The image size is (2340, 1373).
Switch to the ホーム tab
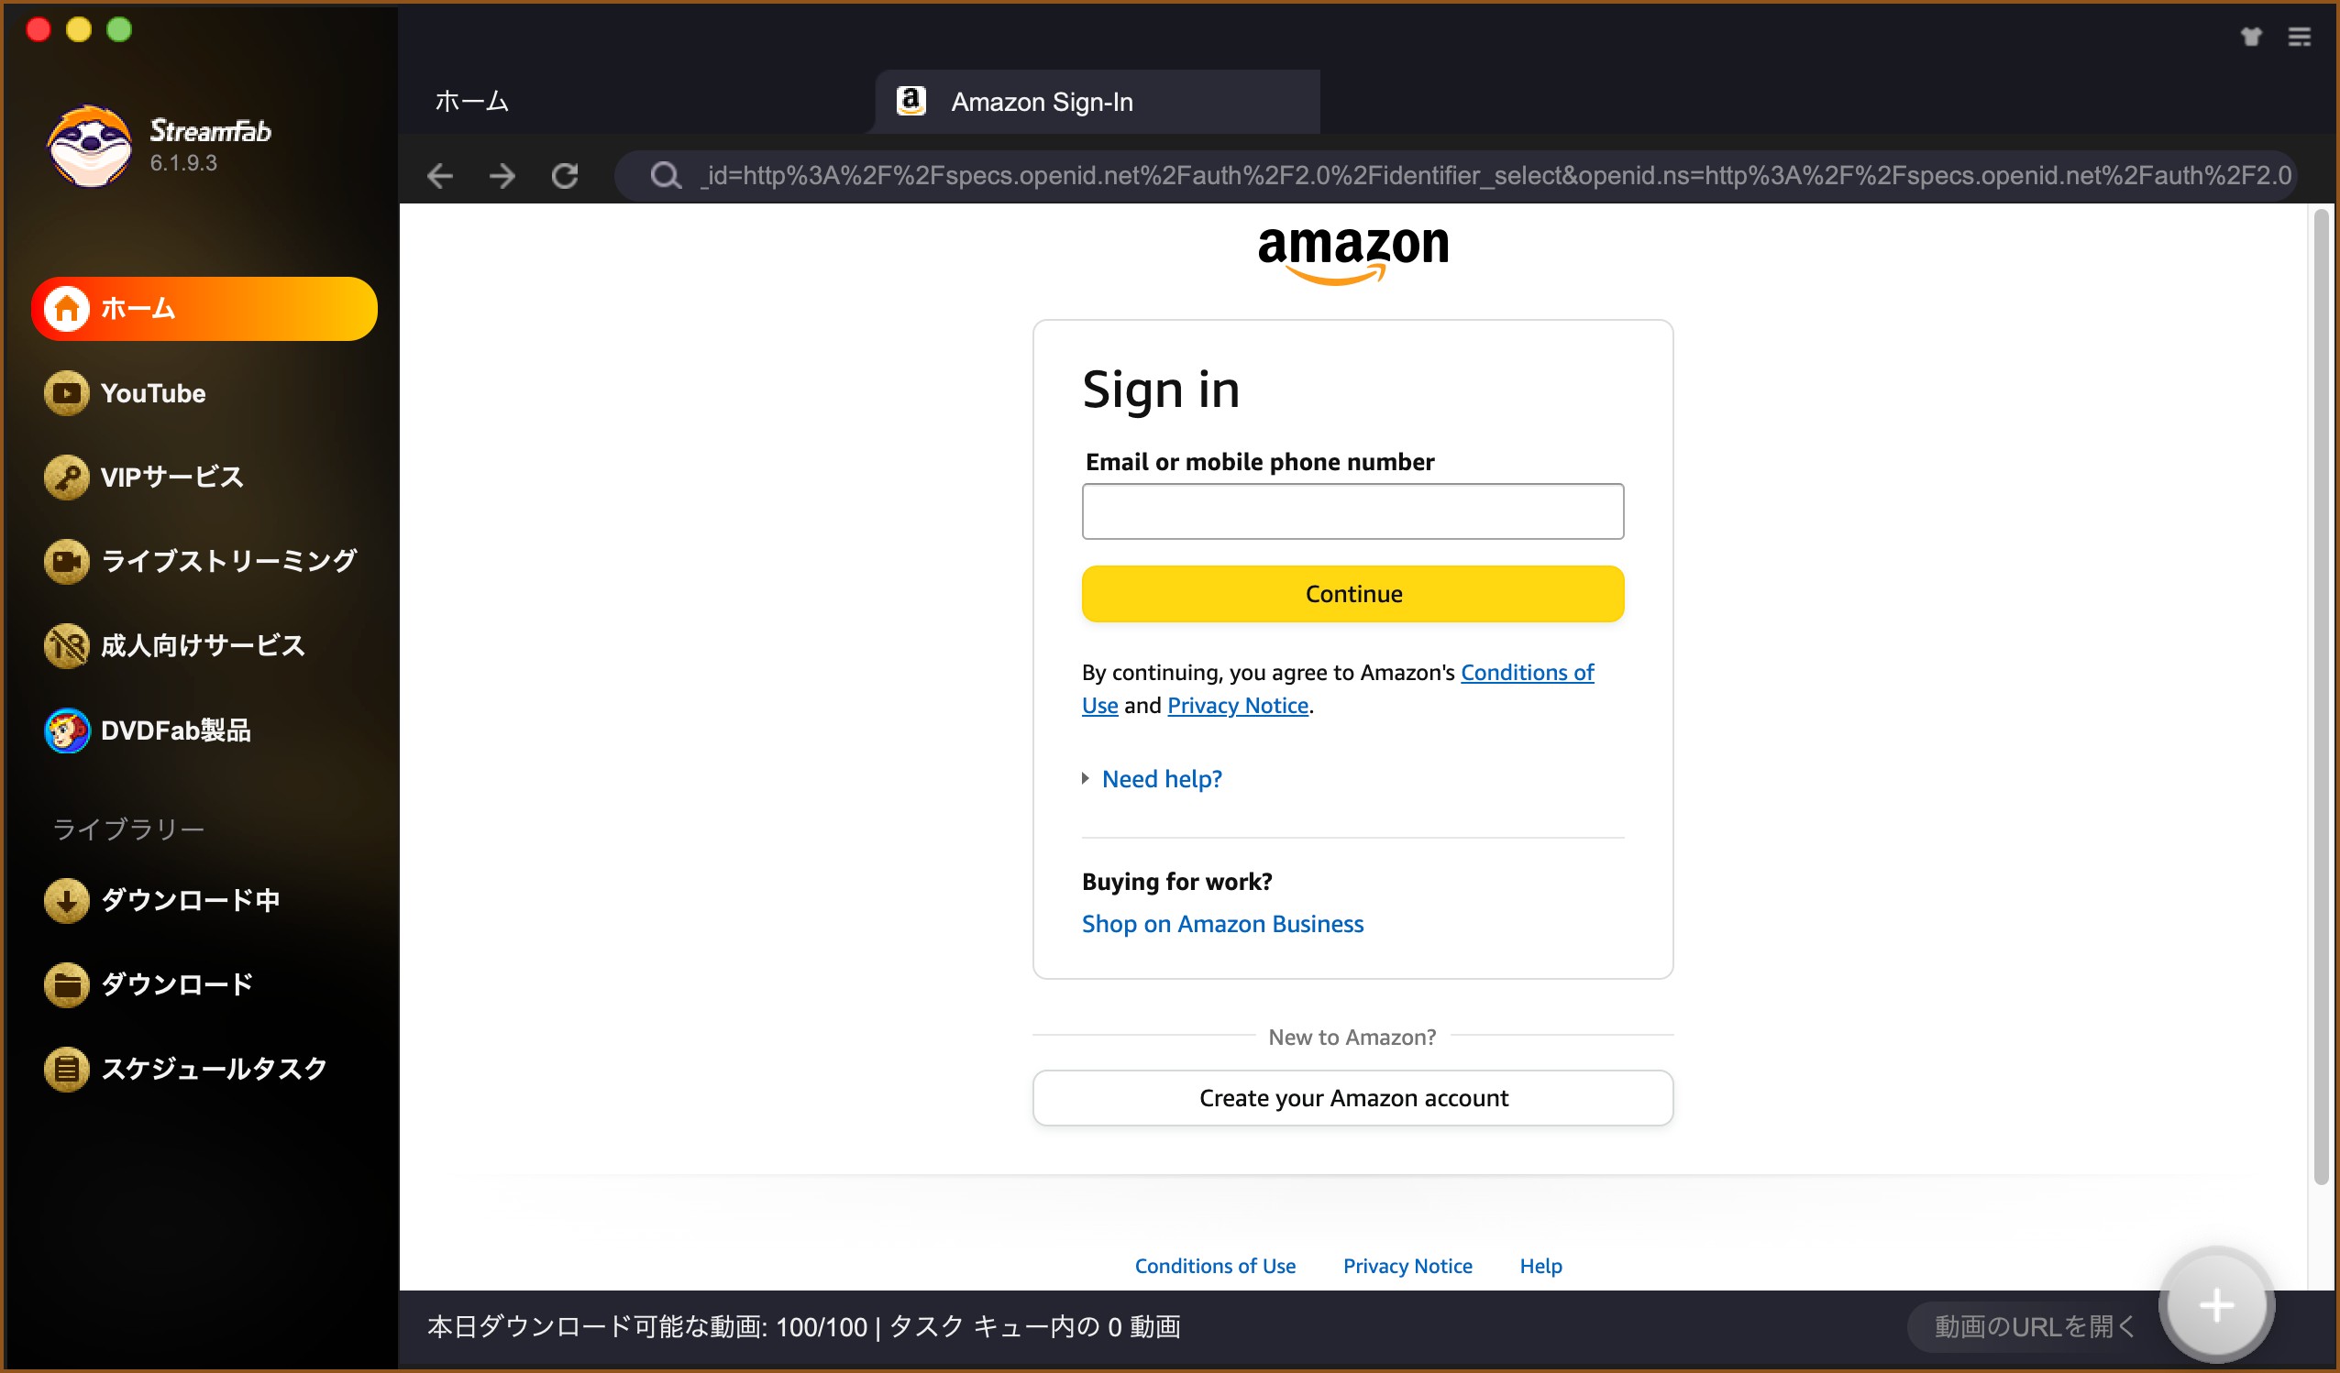click(471, 101)
